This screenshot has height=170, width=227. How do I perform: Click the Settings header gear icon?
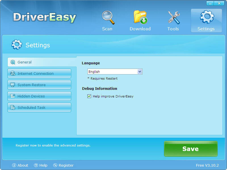[17, 44]
